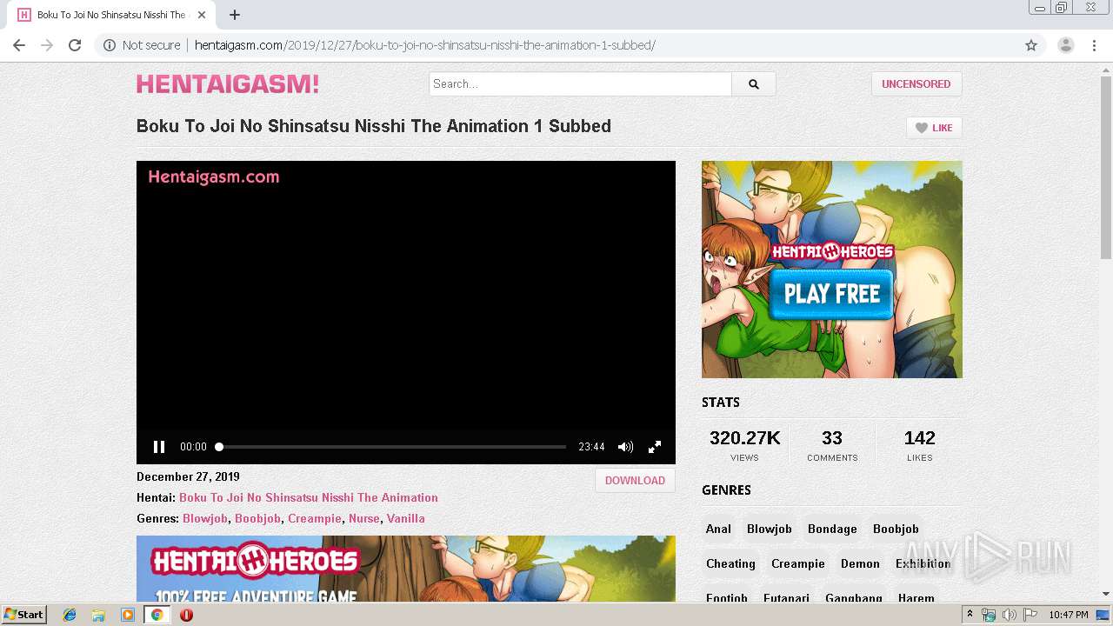Close the Boku To Joi tab
The image size is (1113, 626).
point(202,15)
